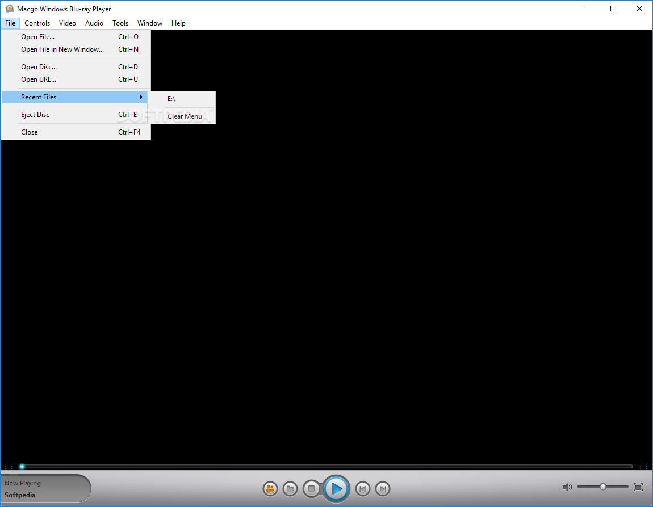This screenshot has width=653, height=507.
Task: Click the Play button in the control bar
Action: (x=337, y=488)
